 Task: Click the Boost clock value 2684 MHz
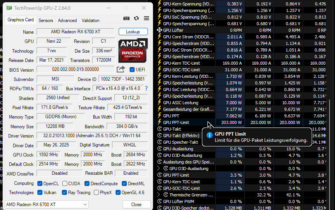pos(135,155)
